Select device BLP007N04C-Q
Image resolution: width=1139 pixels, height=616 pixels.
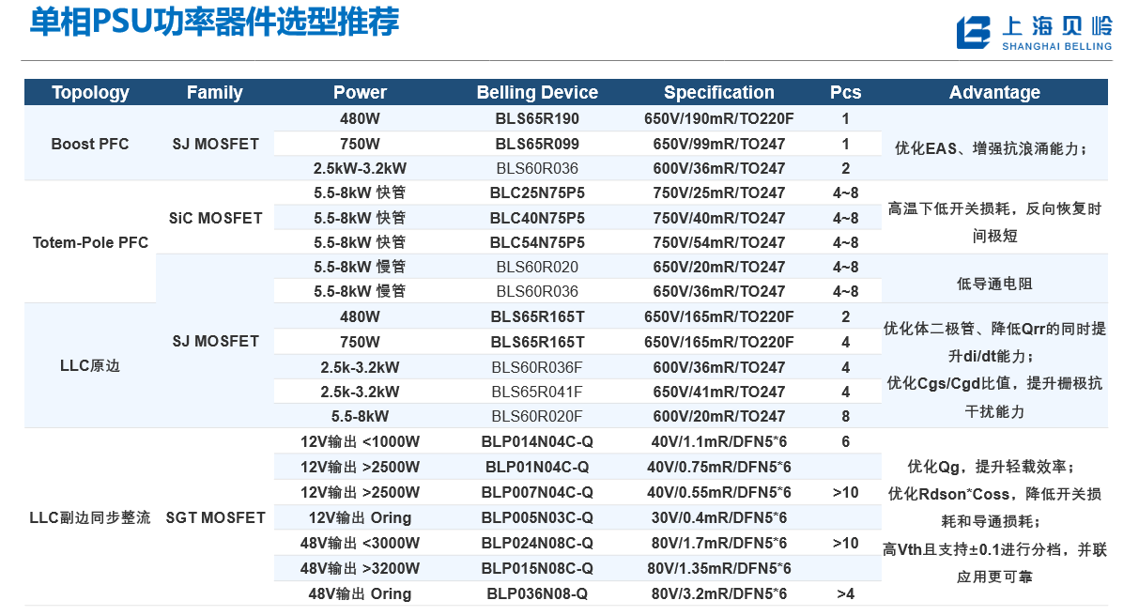[537, 492]
